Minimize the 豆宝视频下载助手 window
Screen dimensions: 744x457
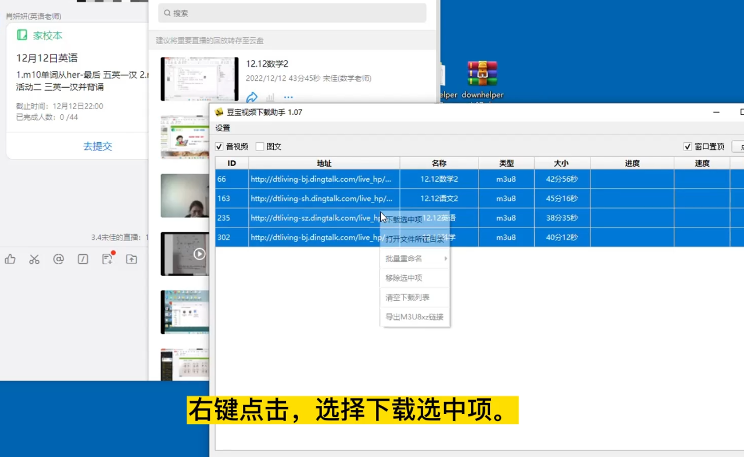click(x=717, y=112)
